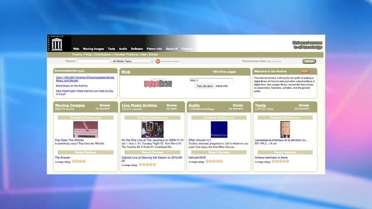This screenshot has height=209, width=372.
Task: Open the All Media Types dropdown
Action: tap(133, 61)
